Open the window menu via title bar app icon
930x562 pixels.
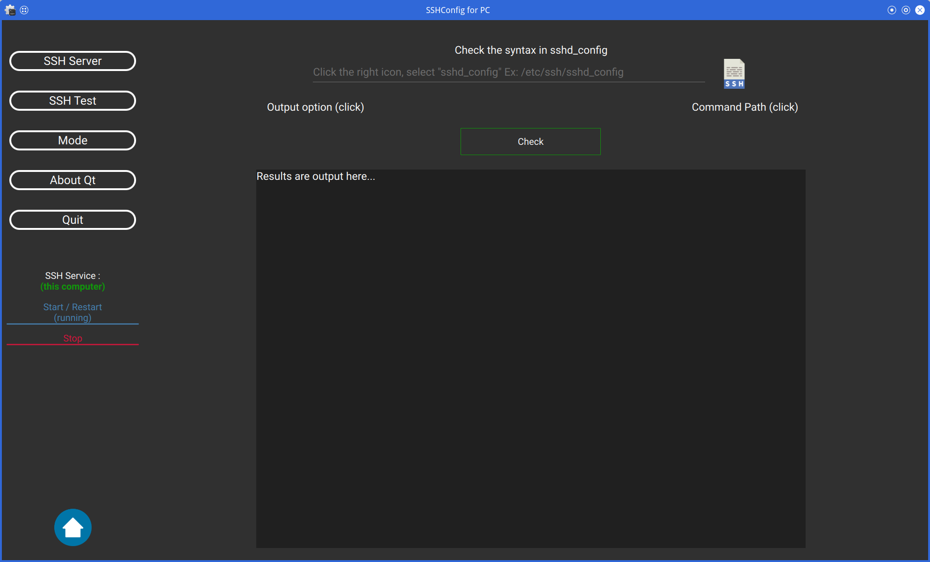(10, 10)
